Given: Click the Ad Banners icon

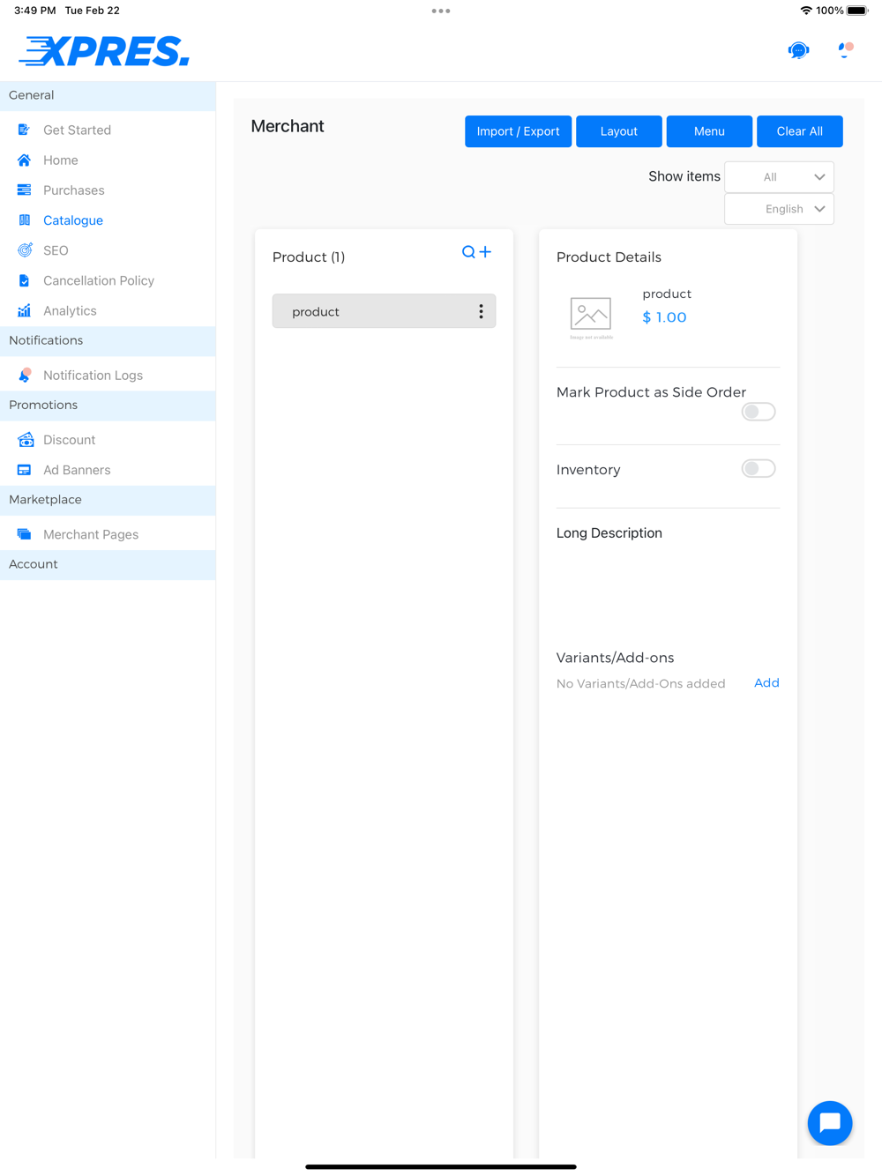Looking at the screenshot, I should 24,470.
